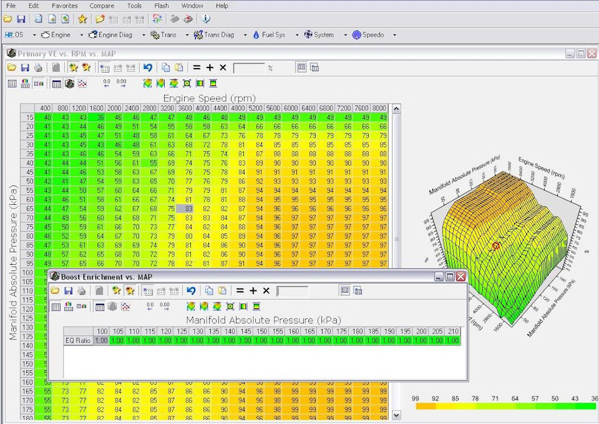Viewport: 599px width, 424px height.
Task: Click the open table icon in Primary VE window
Action: [12, 67]
